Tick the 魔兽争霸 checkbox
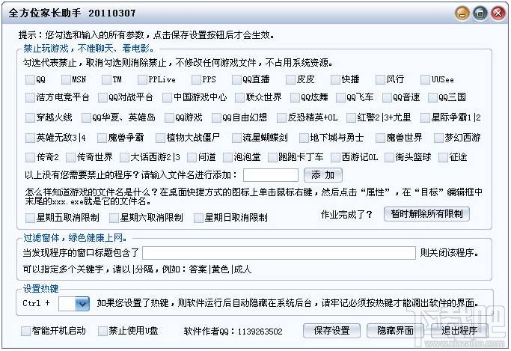Image resolution: width=511 pixels, height=351 pixels. click(x=102, y=138)
